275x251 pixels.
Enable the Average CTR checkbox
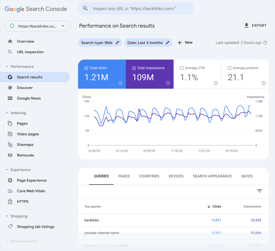click(182, 68)
